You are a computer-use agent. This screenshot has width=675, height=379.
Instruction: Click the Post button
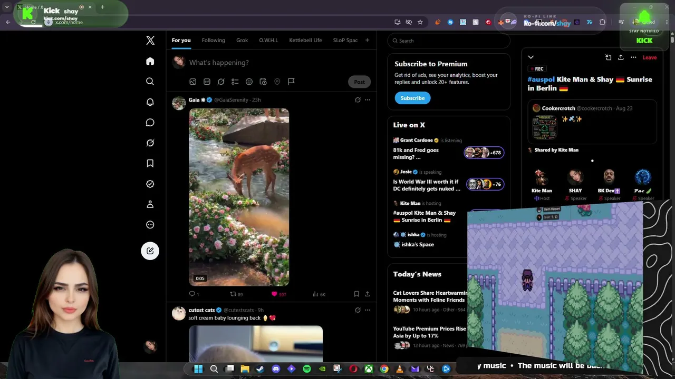click(x=359, y=82)
